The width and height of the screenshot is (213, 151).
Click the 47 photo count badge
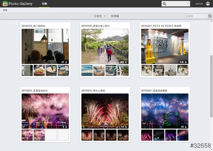(x=64, y=62)
